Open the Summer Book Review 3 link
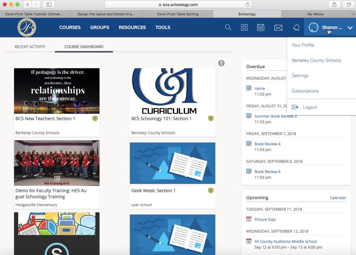This screenshot has height=255, width=356. tap(275, 116)
